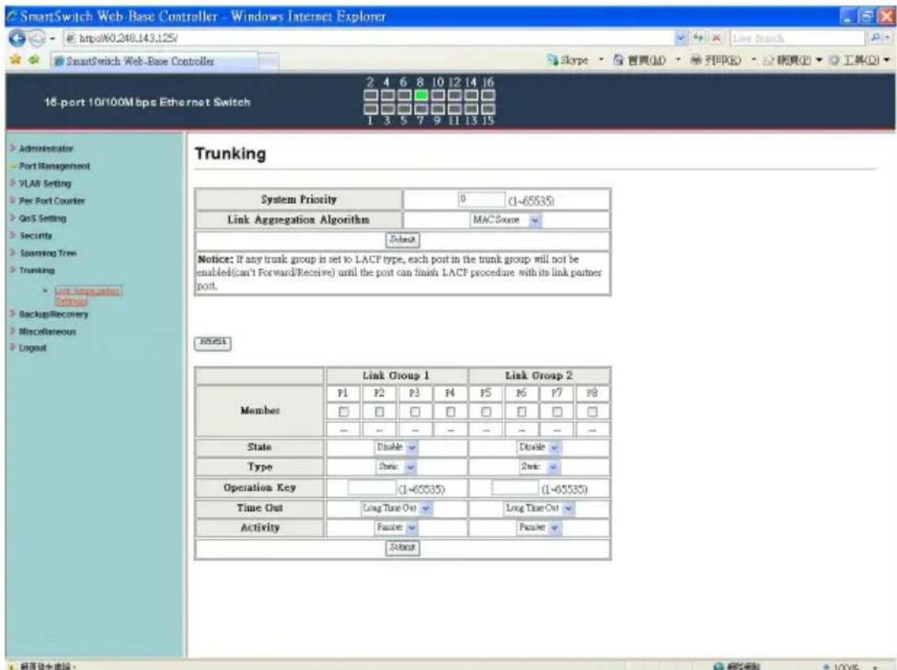
Task: Click the Stop (X) icon beside address bar
Action: click(716, 38)
